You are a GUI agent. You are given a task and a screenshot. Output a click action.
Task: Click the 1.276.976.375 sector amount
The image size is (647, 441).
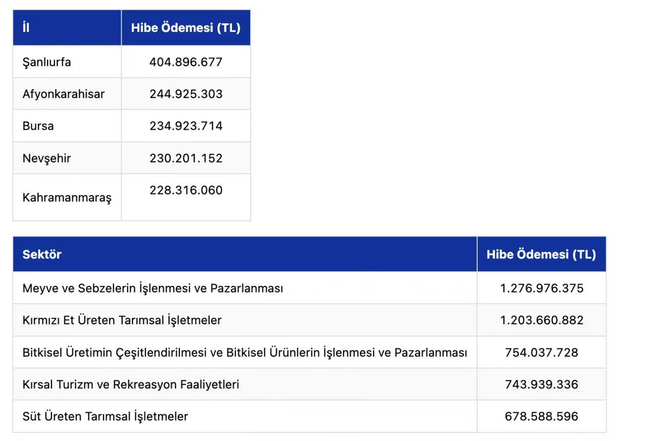tap(541, 288)
